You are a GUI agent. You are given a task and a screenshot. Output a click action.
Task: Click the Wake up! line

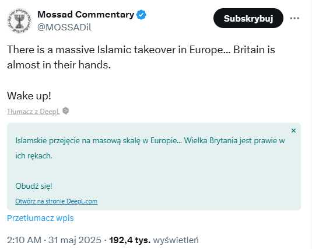[x=29, y=96]
